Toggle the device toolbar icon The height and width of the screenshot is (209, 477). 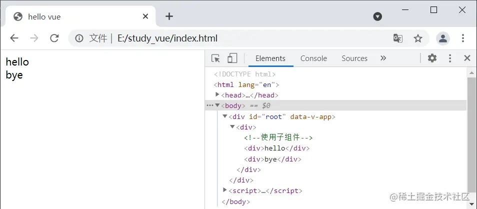[232, 58]
